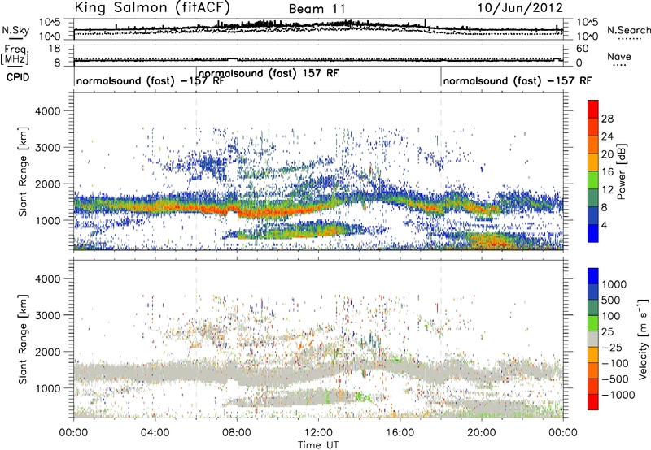Click the 'Power [dB]' colorbar label
Screen dimensions: 651x450
621,171
